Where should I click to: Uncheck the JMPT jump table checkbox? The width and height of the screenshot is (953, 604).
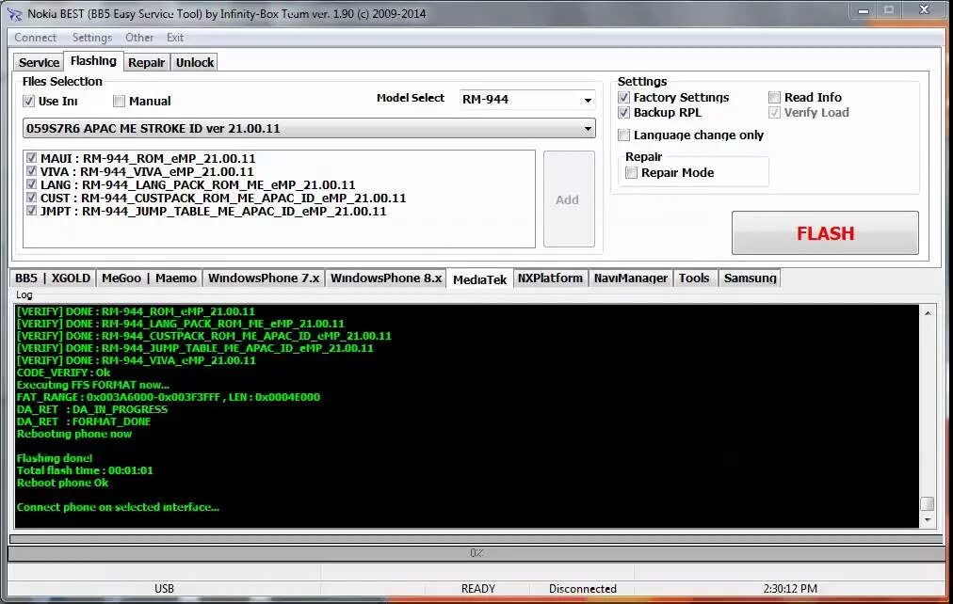pyautogui.click(x=32, y=212)
